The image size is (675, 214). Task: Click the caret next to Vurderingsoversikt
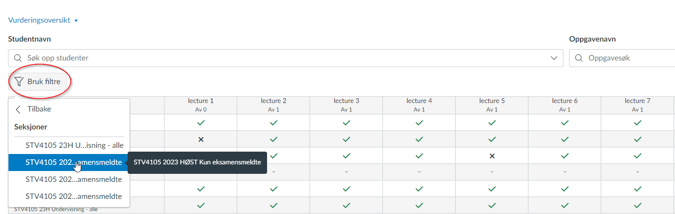[x=76, y=21]
